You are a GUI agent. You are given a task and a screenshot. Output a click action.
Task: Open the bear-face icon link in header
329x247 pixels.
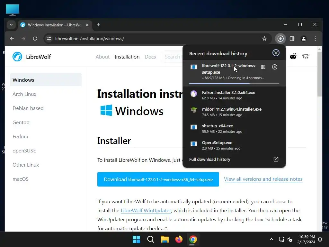[x=306, y=56]
